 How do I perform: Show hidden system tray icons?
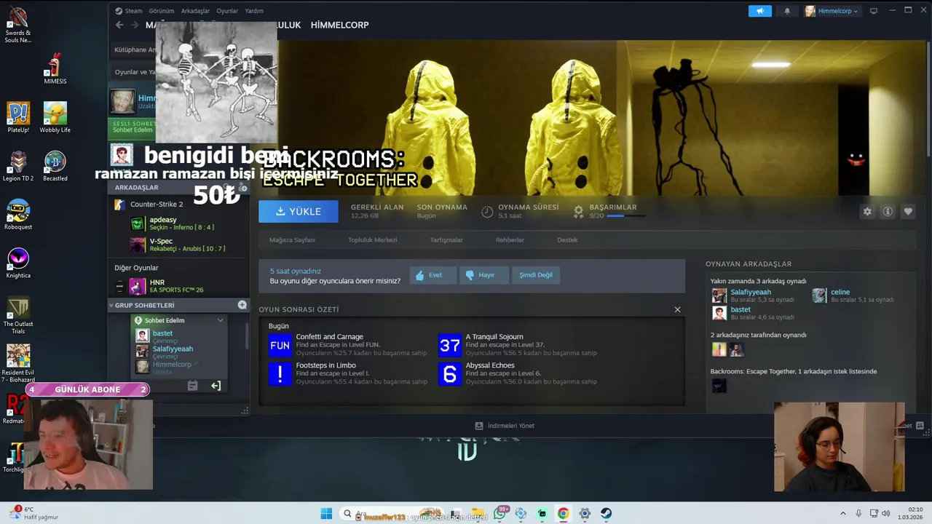[843, 514]
